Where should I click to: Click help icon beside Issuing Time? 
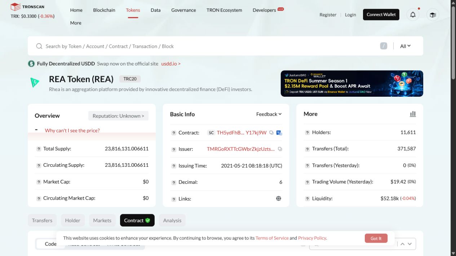[x=174, y=166]
